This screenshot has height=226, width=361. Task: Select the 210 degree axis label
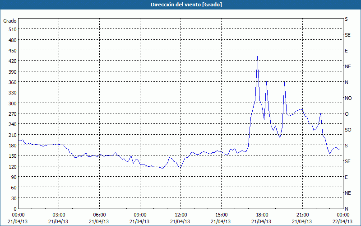pos(13,135)
